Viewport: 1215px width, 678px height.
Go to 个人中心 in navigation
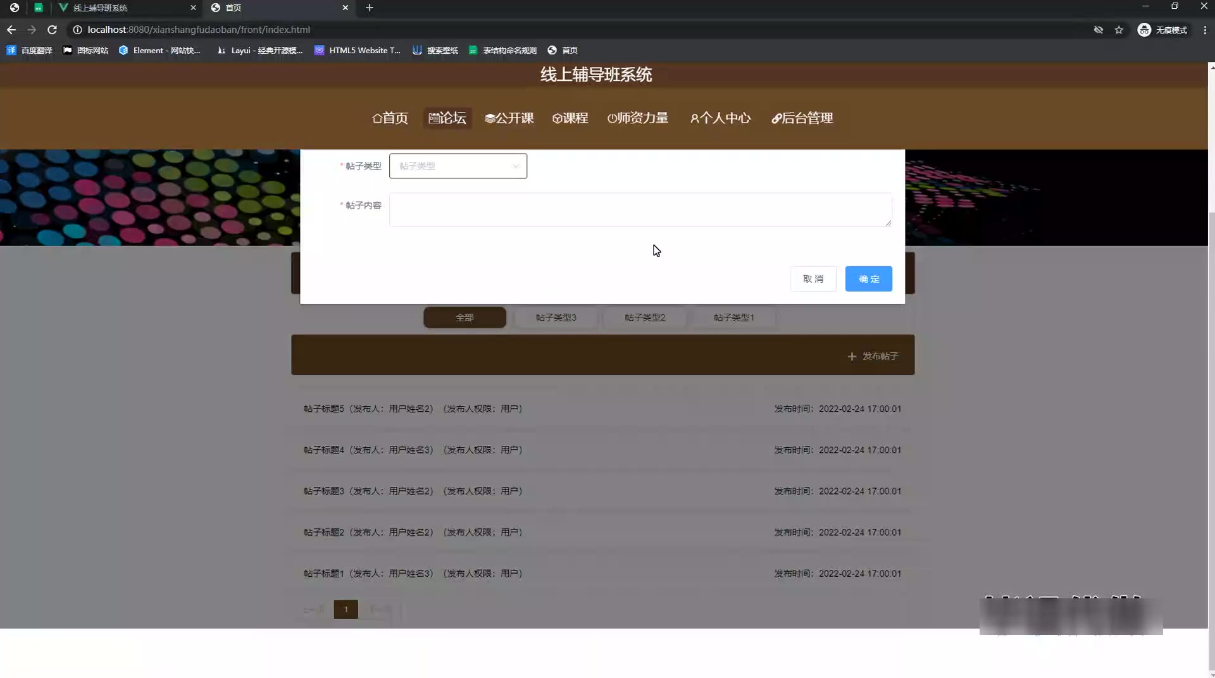(720, 118)
